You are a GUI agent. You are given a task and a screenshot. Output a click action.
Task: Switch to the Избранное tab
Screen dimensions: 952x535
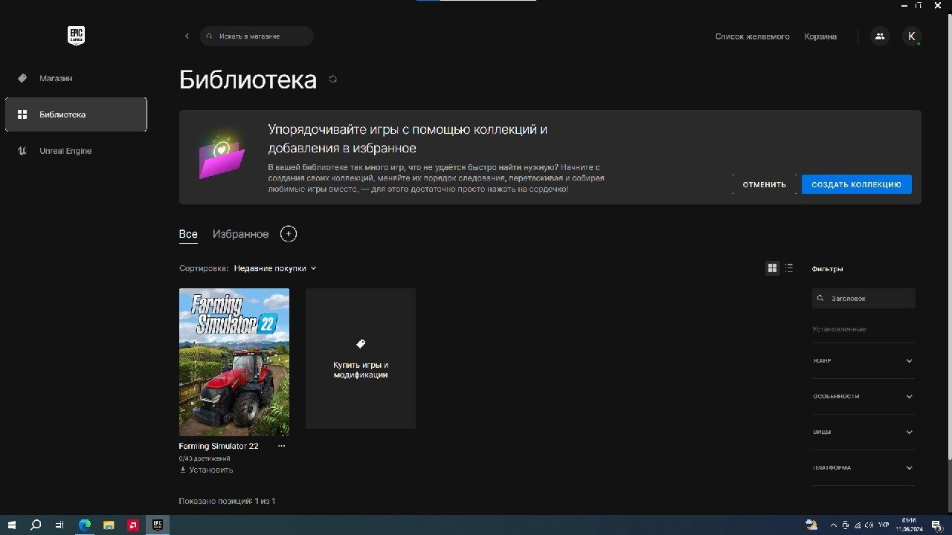click(240, 234)
